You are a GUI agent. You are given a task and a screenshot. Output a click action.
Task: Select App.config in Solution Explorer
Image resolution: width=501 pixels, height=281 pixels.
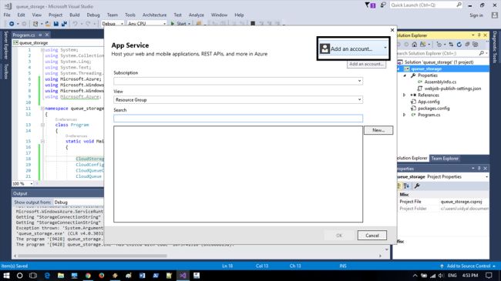[429, 102]
